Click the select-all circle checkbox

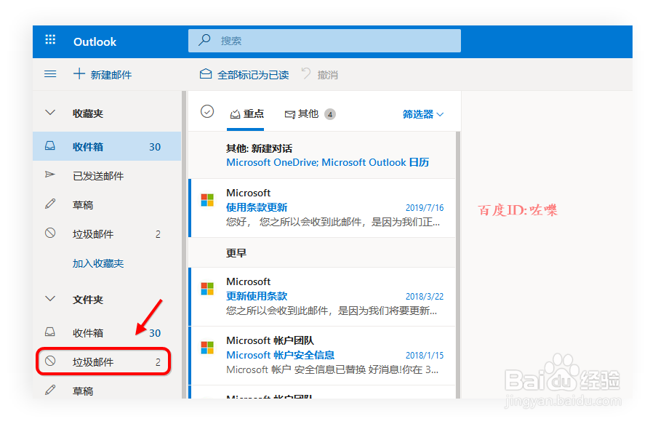[207, 112]
